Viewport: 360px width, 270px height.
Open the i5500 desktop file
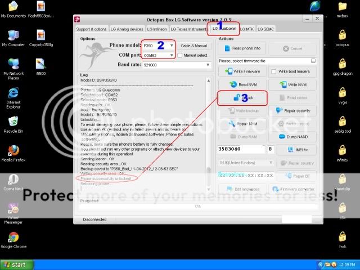point(41,67)
